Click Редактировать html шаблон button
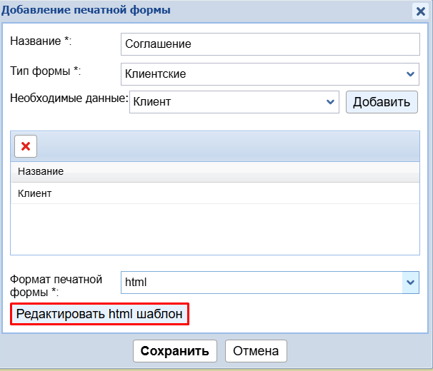 (x=100, y=314)
